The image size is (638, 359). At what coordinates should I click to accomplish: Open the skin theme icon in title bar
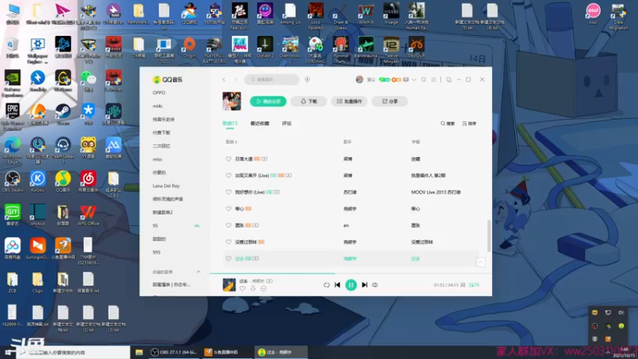pos(423,79)
